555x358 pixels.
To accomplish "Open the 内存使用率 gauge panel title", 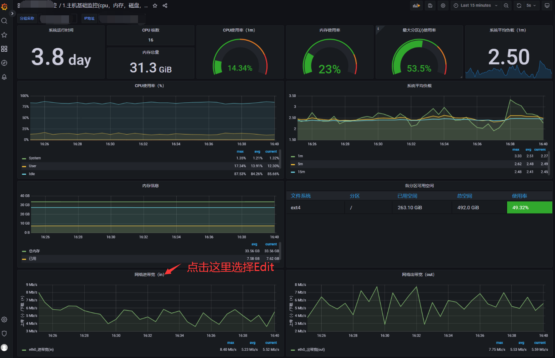I will [x=330, y=30].
